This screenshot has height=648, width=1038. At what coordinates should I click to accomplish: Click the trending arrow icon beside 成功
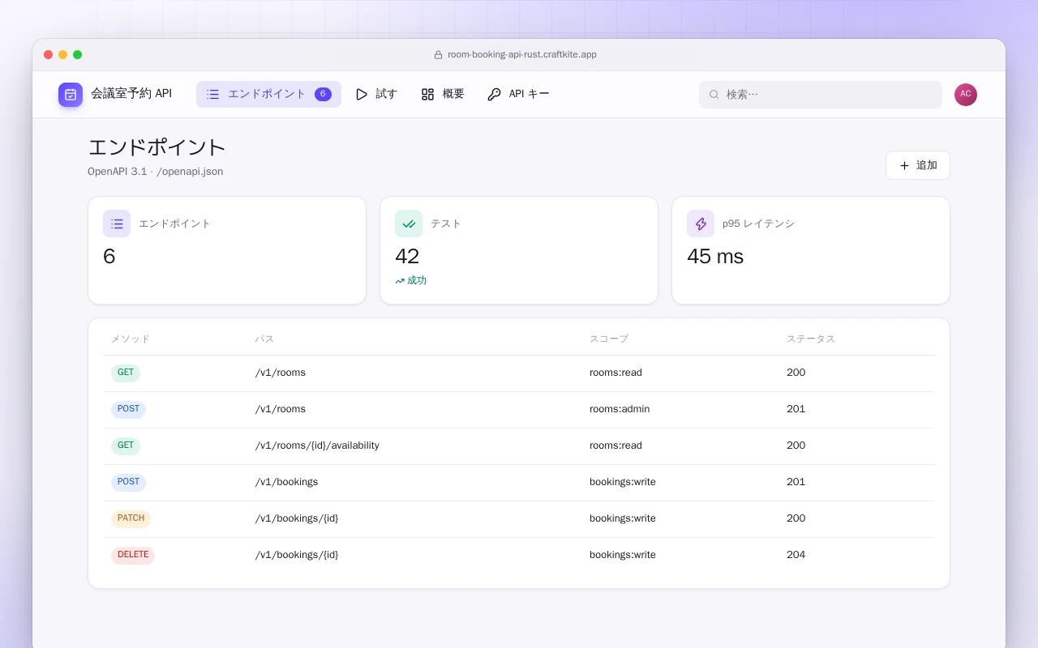pyautogui.click(x=400, y=281)
